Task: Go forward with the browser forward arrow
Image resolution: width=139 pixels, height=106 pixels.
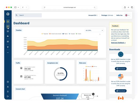Action: click(26, 7)
